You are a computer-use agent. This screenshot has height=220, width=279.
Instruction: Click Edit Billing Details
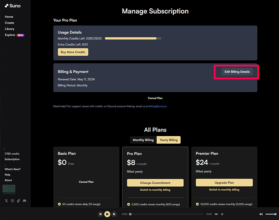click(237, 72)
